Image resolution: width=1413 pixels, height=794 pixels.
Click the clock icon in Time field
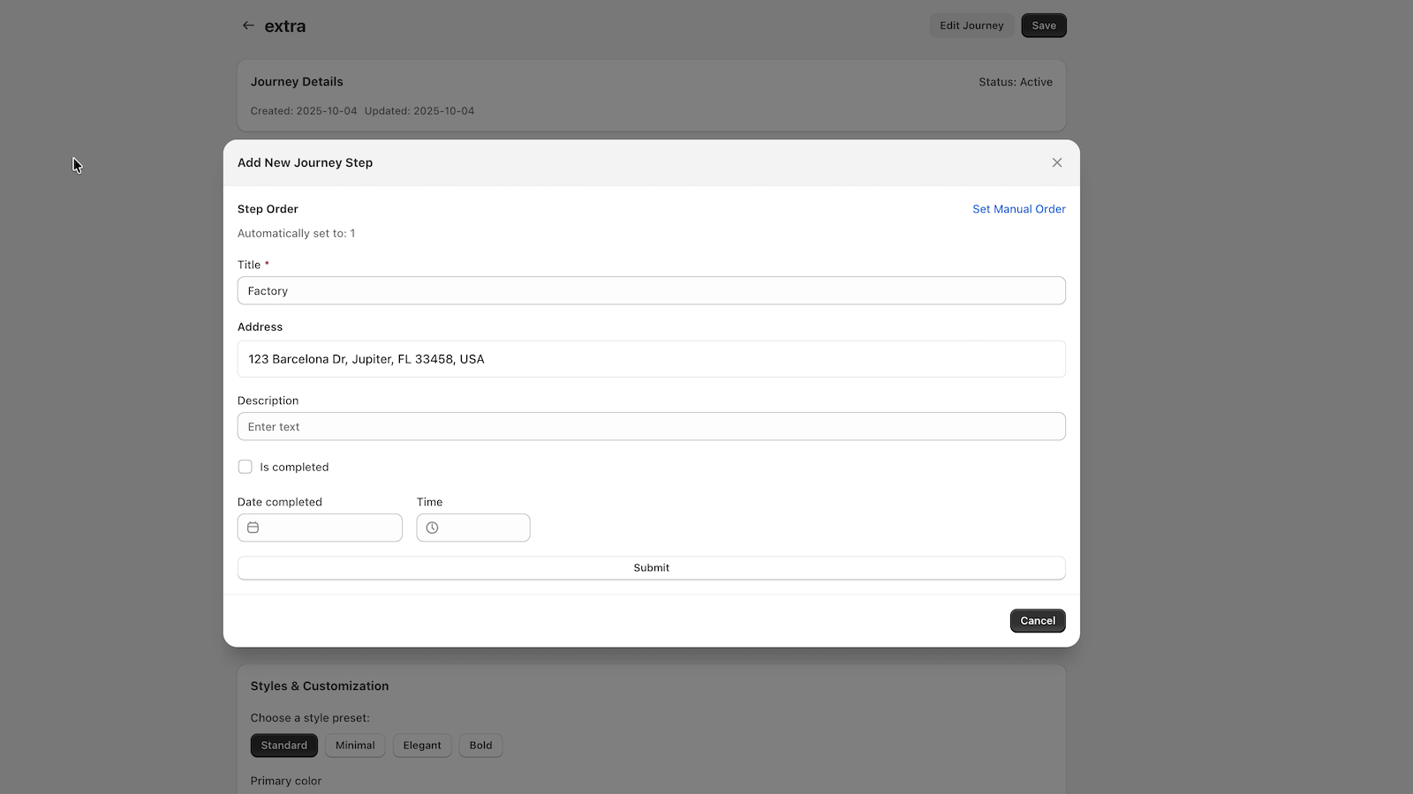point(432,527)
